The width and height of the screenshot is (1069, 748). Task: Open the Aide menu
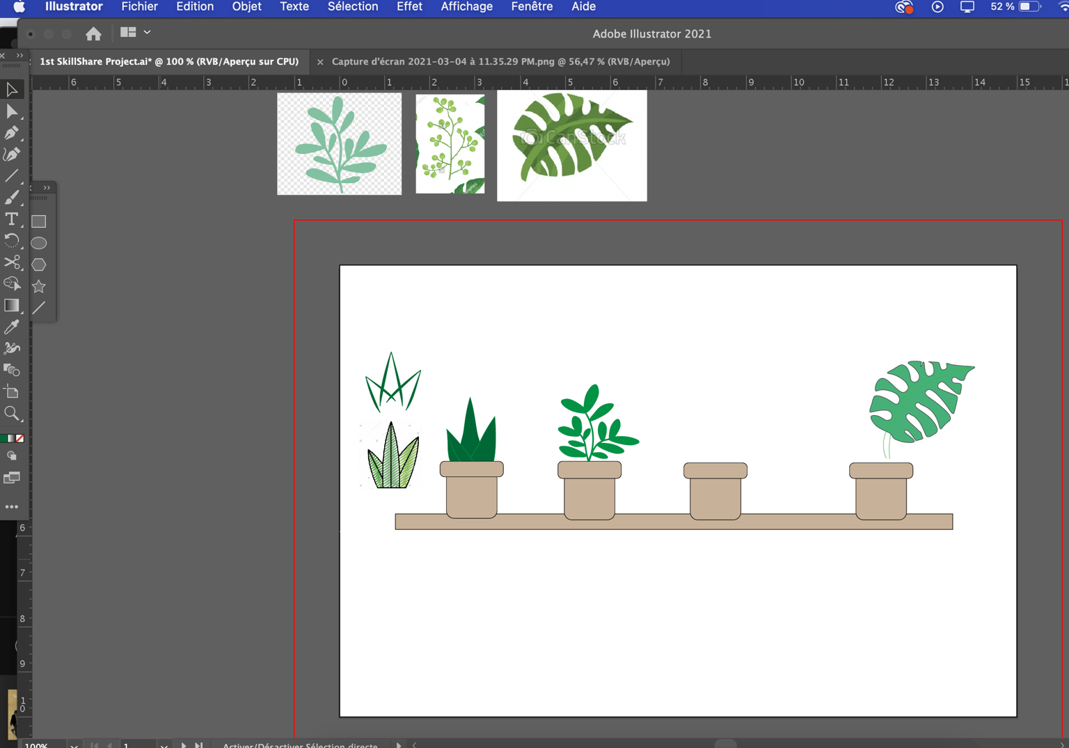583,7
